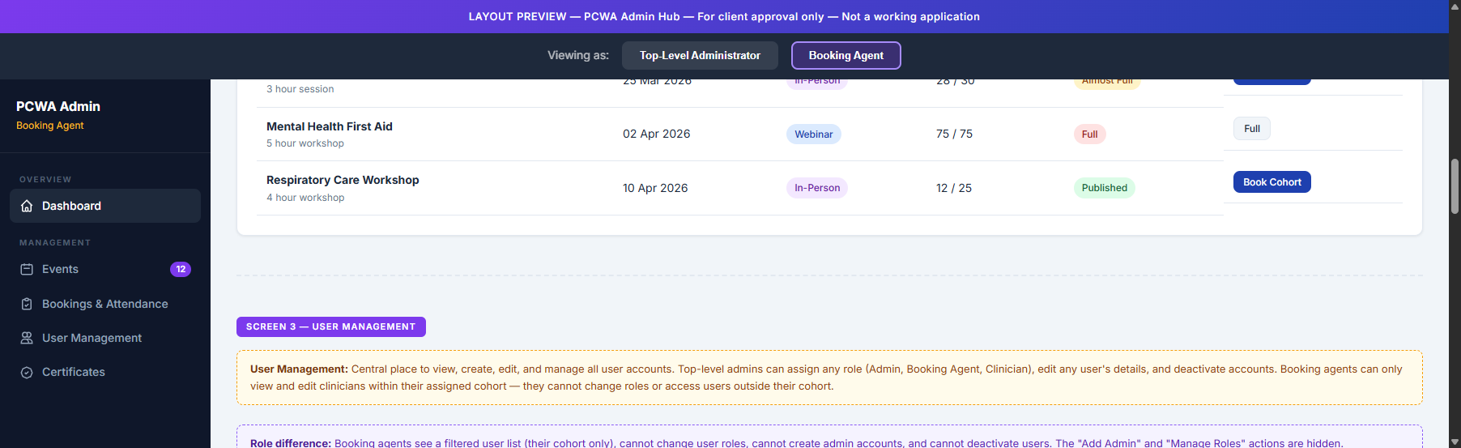Click the capacity value 12 / 25

(x=954, y=188)
